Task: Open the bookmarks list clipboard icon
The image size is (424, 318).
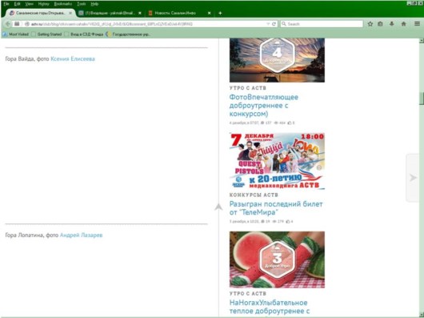Action: pos(380,24)
